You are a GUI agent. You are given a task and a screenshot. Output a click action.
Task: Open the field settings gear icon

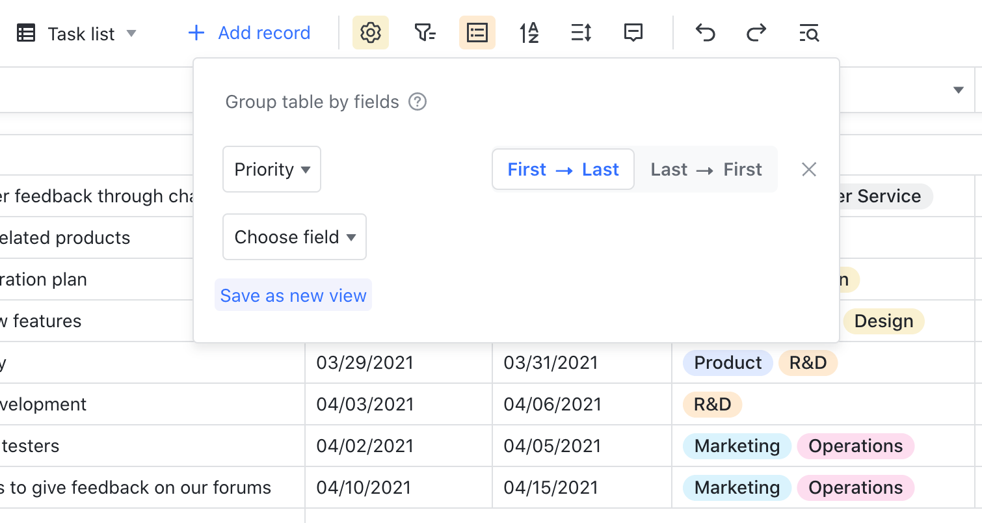pos(371,33)
